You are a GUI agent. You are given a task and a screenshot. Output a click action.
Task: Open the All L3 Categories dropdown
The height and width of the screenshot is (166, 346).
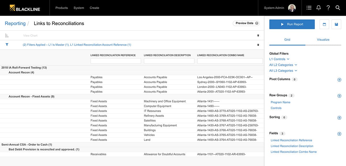click(x=283, y=71)
